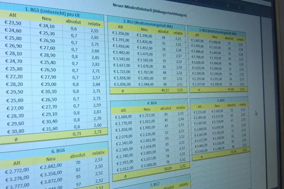Click the cell "€ 25,40"
The height and width of the screenshot is (189, 284).
coord(48,63)
